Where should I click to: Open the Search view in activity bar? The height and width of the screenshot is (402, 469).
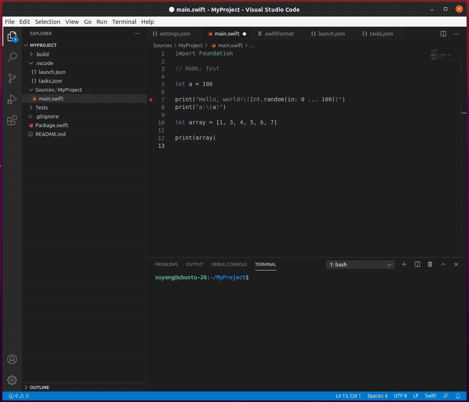[x=12, y=57]
